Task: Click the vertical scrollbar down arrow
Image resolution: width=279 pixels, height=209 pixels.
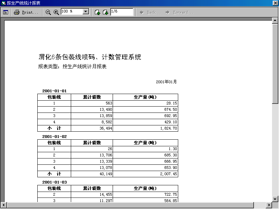Action: point(275,199)
